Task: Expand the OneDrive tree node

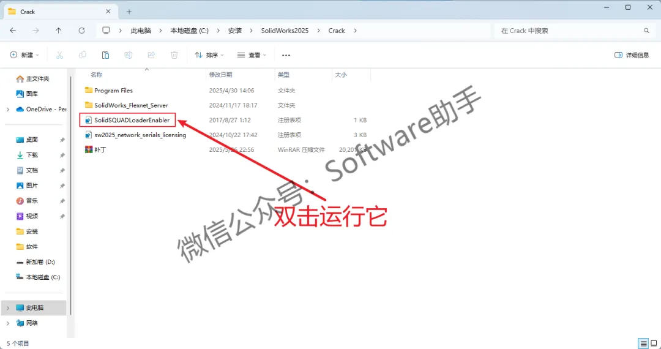Action: point(8,109)
